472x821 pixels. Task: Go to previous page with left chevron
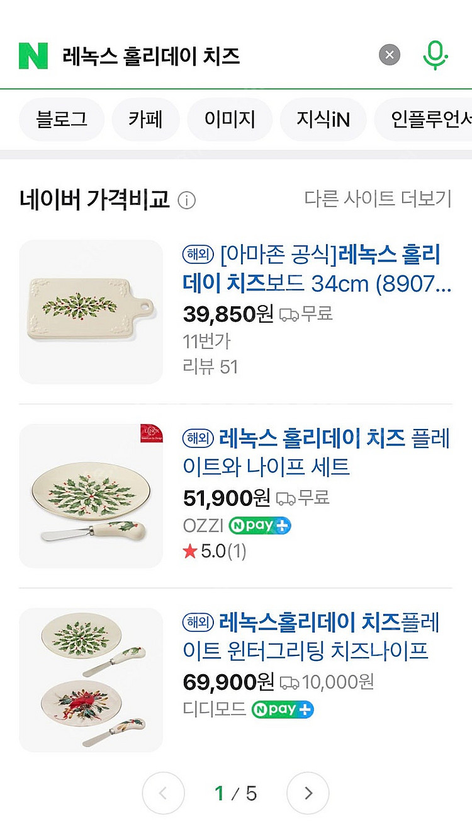tap(163, 793)
